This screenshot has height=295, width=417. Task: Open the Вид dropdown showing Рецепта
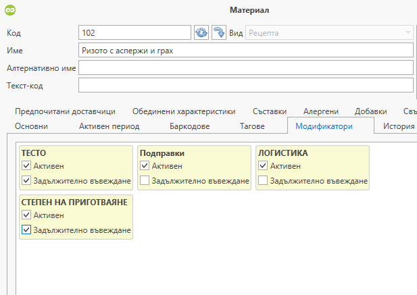point(330,32)
